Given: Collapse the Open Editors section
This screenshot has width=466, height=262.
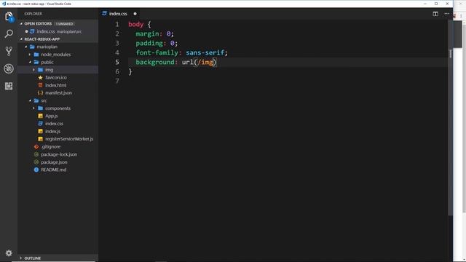Looking at the screenshot, I should 21,23.
